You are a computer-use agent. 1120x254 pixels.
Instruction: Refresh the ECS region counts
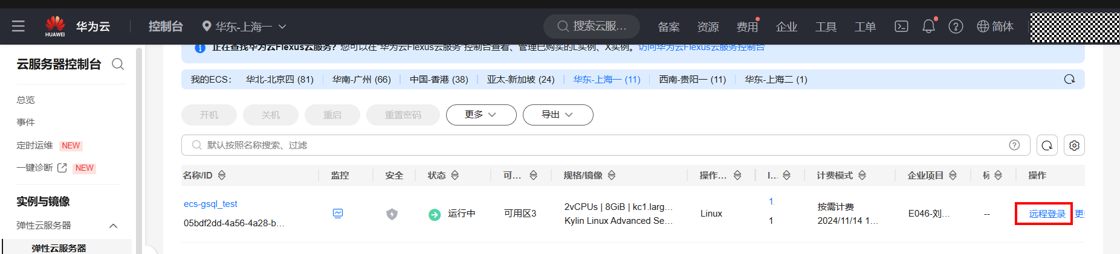tap(1069, 80)
